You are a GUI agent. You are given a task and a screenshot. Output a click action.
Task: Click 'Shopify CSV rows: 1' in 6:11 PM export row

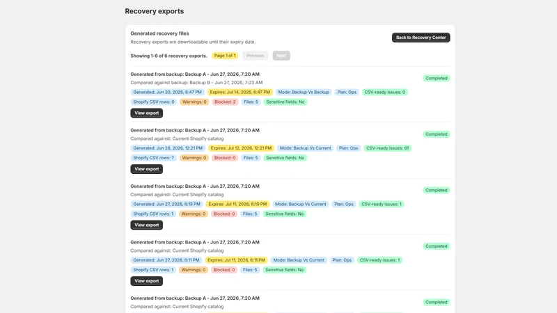coord(153,270)
